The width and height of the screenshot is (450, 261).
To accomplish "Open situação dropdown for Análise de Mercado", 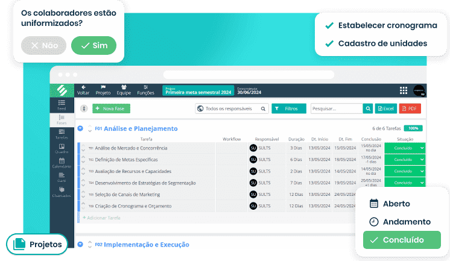I will click(405, 148).
